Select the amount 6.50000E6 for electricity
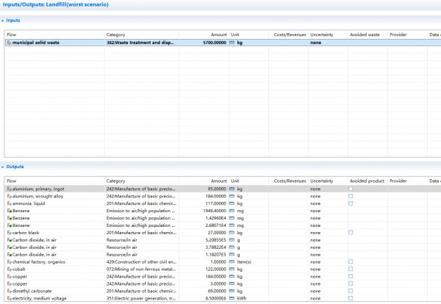 pyautogui.click(x=215, y=298)
